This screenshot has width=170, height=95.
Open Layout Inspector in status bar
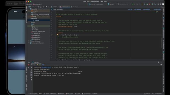pyautogui.click(x=157, y=94)
